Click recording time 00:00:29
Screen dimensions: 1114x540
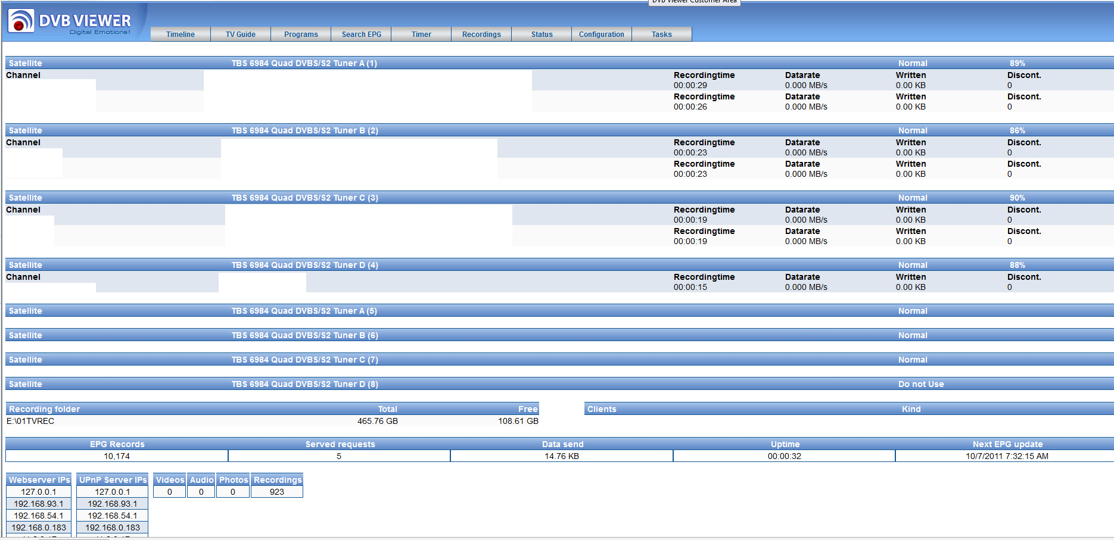690,85
